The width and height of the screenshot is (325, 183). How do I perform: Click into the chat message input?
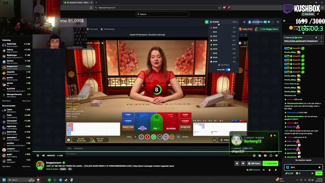(x=303, y=167)
